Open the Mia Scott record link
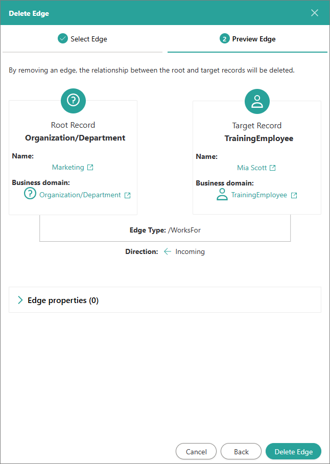Viewport: 330px width, 464px height. pyautogui.click(x=252, y=168)
